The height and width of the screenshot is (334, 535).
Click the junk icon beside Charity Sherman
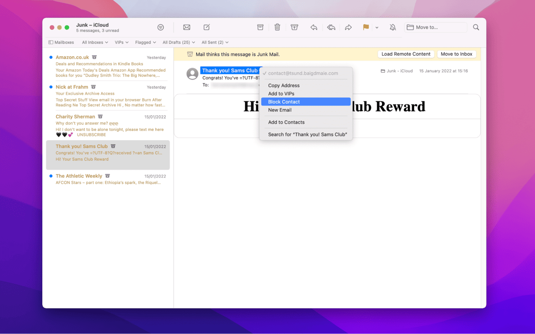point(100,116)
